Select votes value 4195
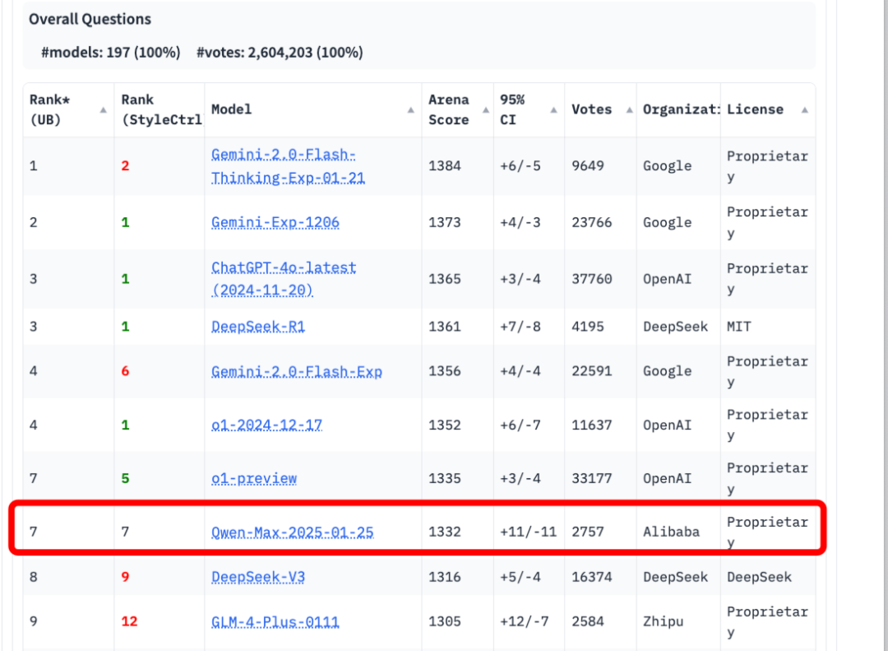This screenshot has width=888, height=651. coord(588,327)
